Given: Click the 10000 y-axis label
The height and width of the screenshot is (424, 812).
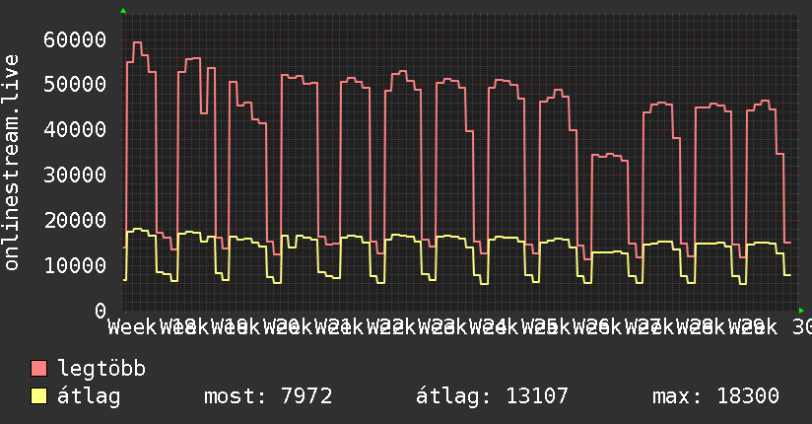Looking at the screenshot, I should point(75,265).
